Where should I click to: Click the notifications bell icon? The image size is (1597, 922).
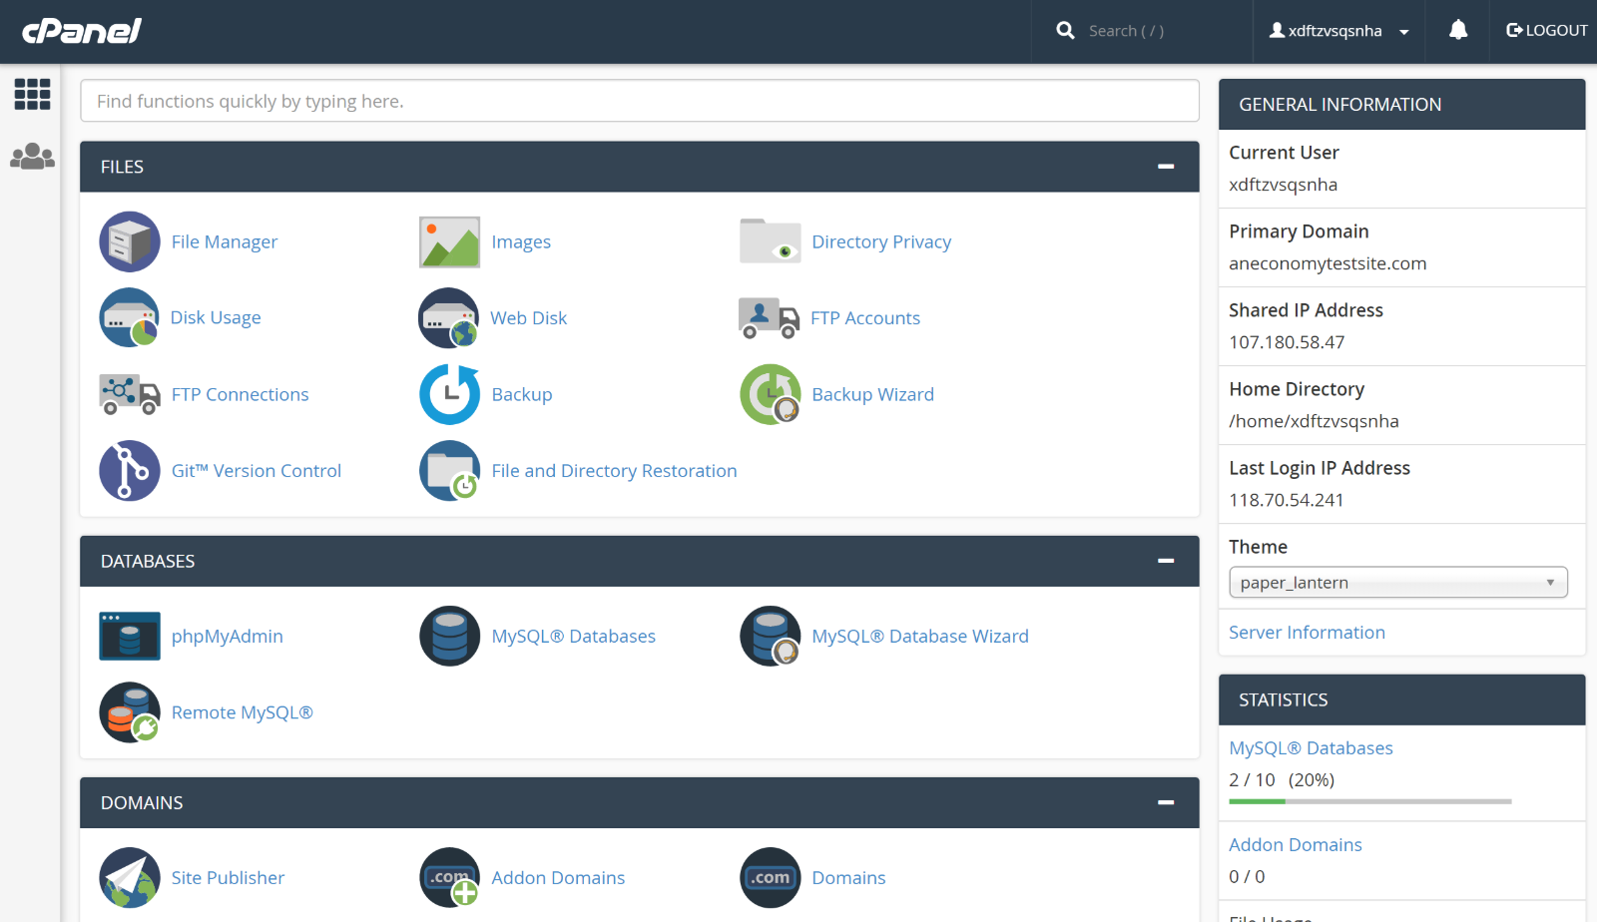tap(1458, 30)
